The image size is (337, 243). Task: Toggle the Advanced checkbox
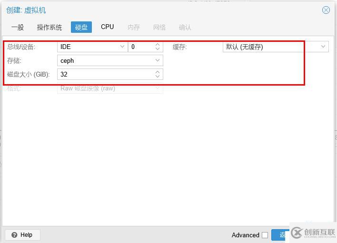tap(265, 235)
